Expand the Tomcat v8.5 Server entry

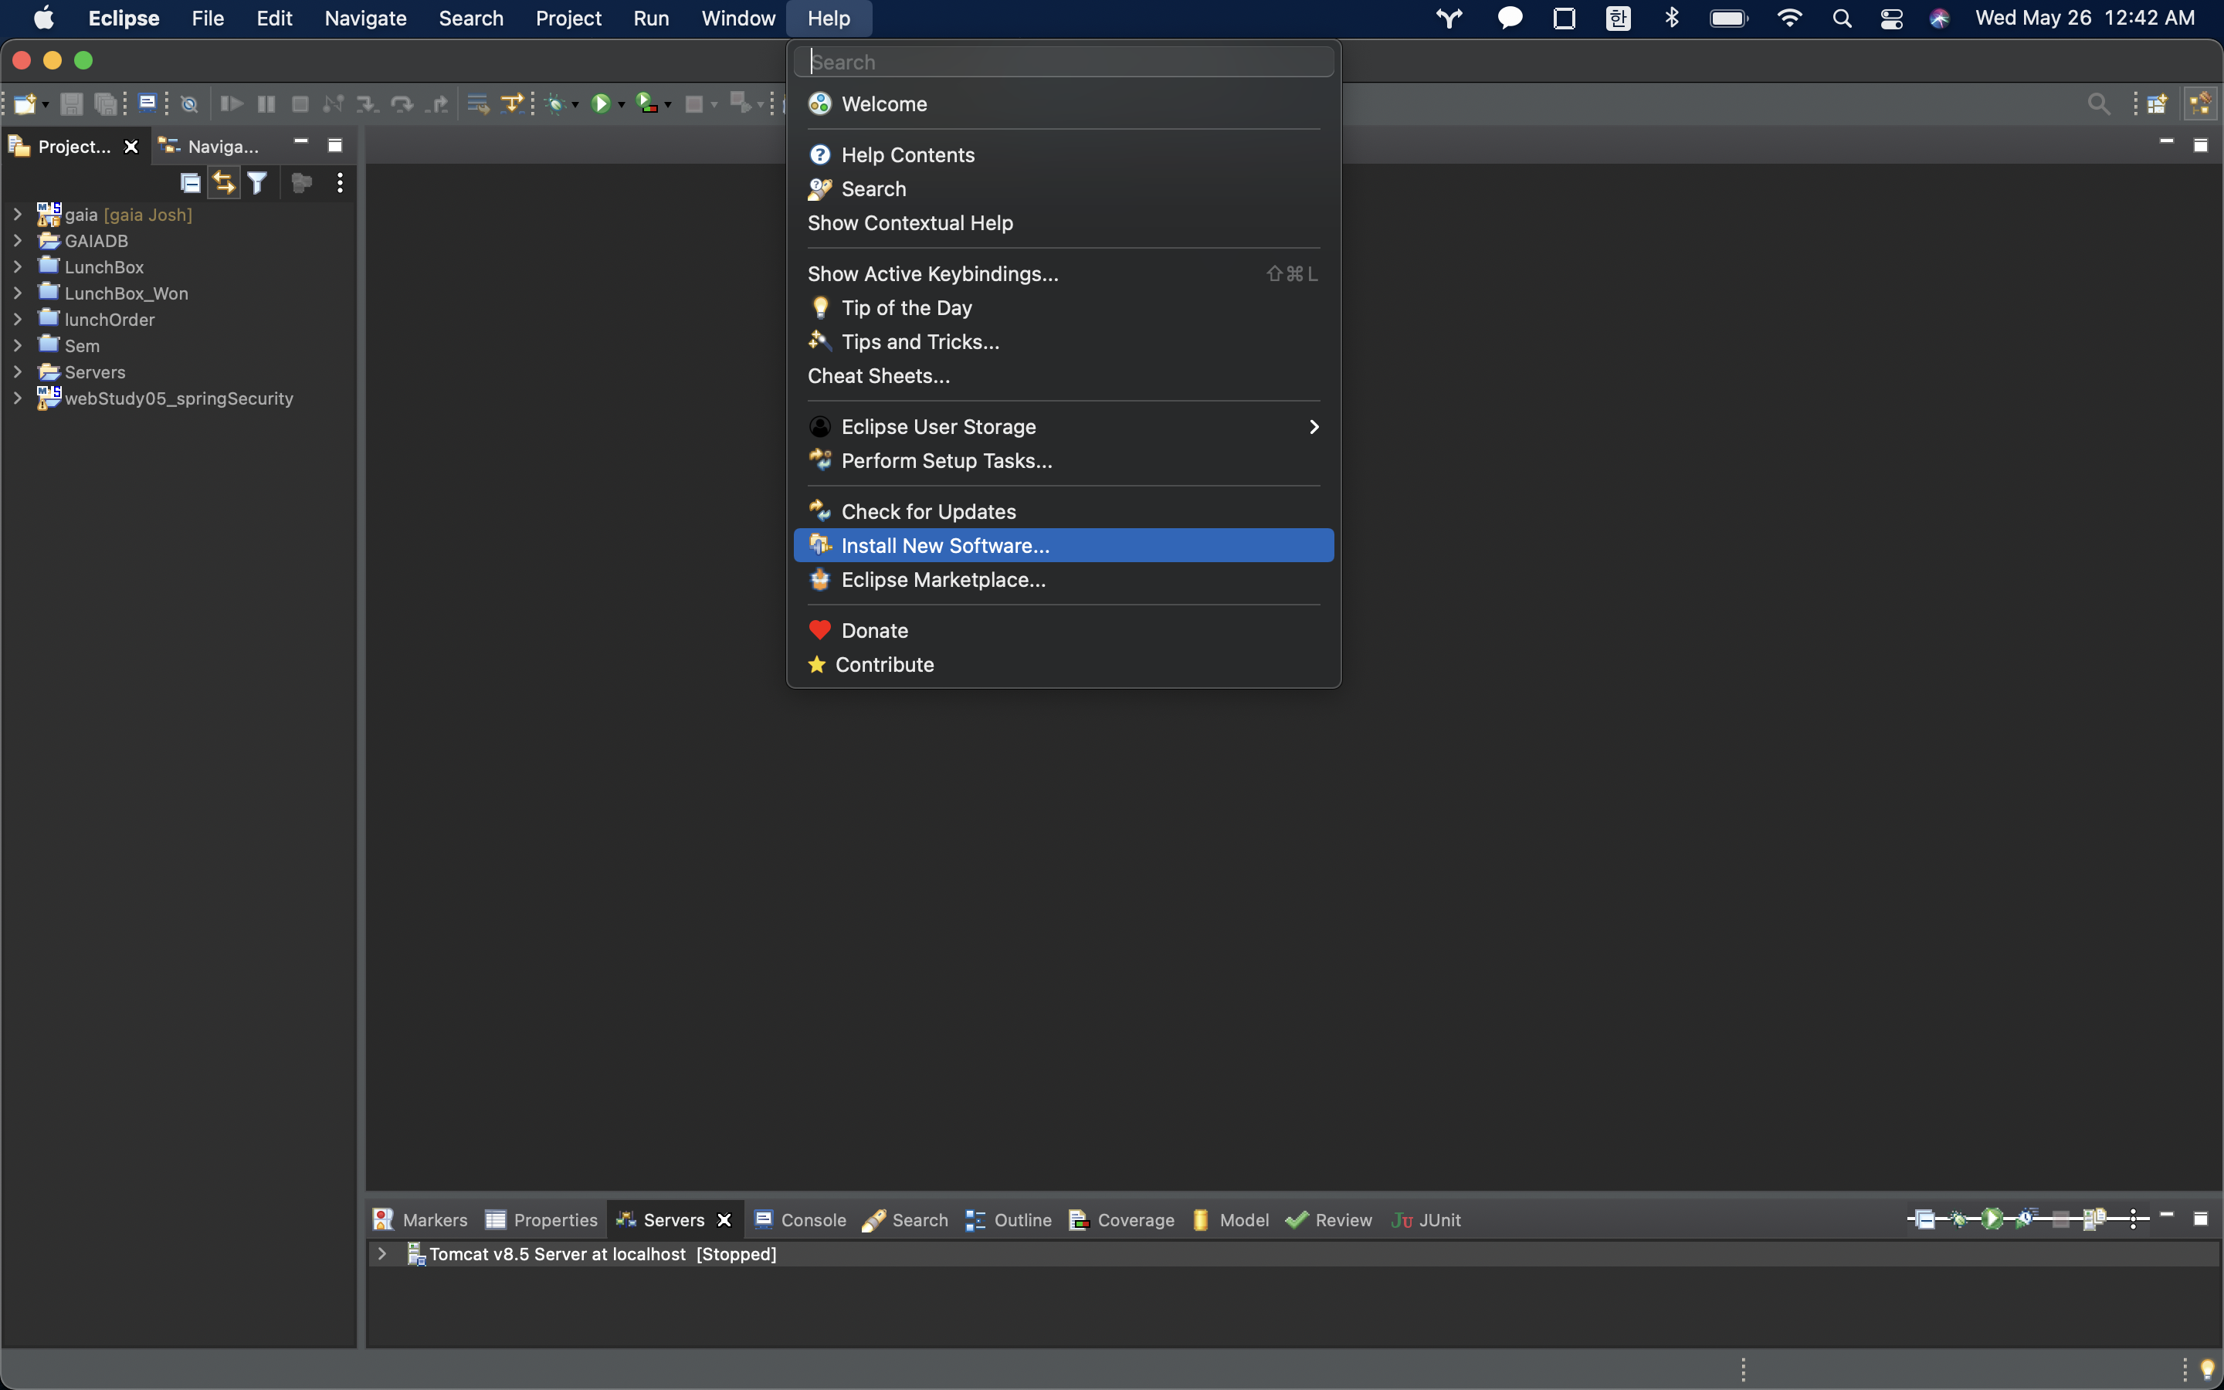(382, 1253)
